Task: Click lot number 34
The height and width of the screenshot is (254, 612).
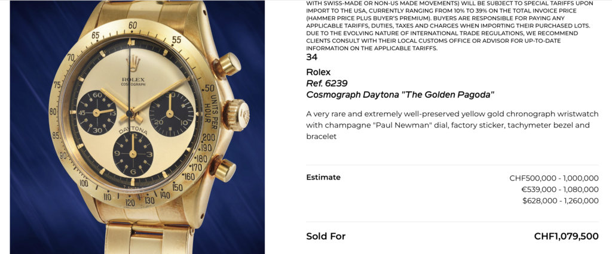Action: tap(311, 57)
